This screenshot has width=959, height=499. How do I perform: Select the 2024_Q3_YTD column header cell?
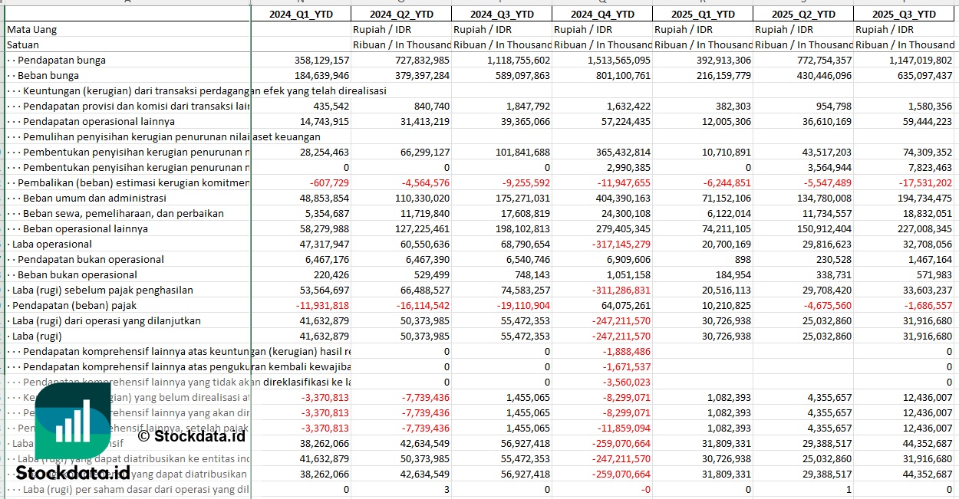[x=502, y=14]
